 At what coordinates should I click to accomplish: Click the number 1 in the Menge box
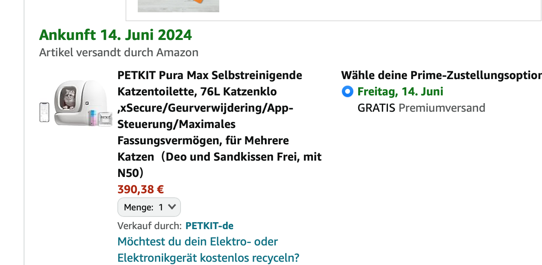pyautogui.click(x=161, y=207)
